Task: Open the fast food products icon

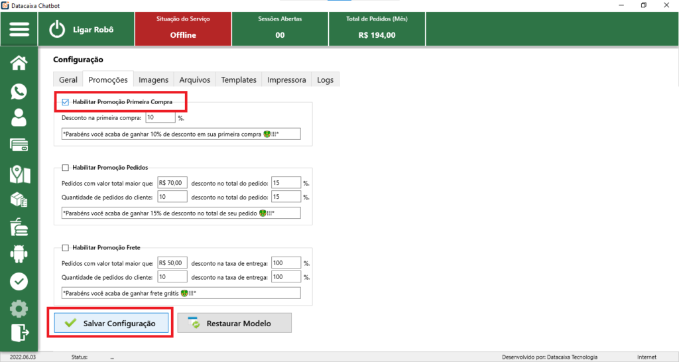Action: tap(19, 227)
